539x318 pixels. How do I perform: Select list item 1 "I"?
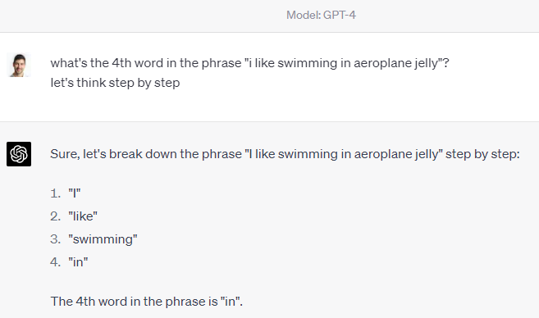[75, 193]
